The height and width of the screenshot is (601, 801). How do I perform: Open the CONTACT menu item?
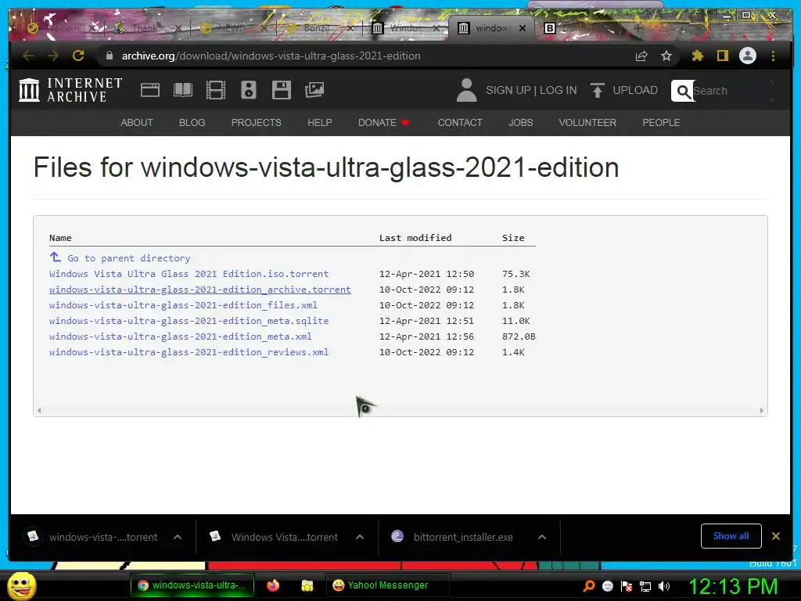point(460,123)
